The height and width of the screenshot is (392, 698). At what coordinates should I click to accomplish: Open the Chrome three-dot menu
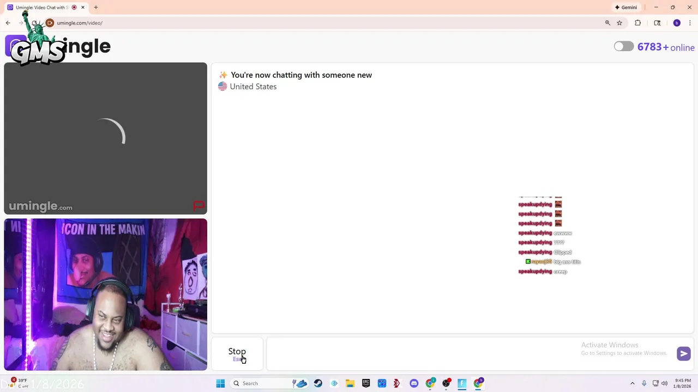click(x=690, y=23)
